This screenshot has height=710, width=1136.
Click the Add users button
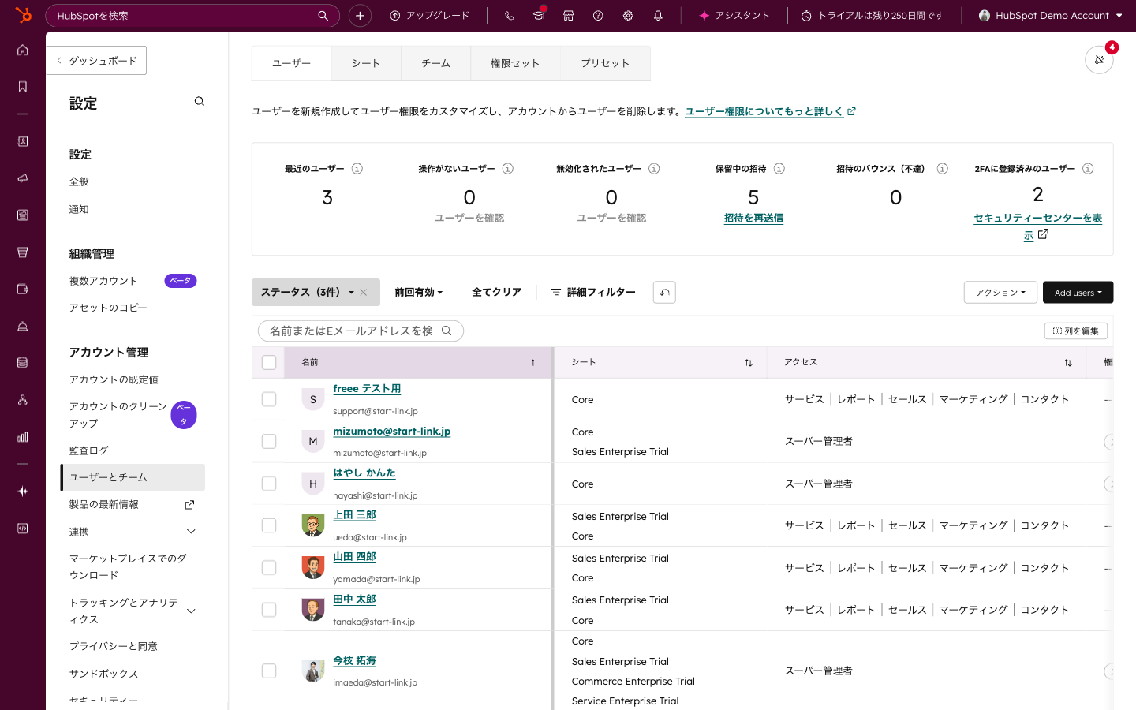1078,293
